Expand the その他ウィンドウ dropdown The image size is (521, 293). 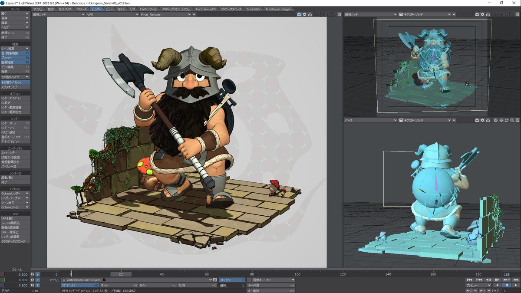[x=15, y=77]
